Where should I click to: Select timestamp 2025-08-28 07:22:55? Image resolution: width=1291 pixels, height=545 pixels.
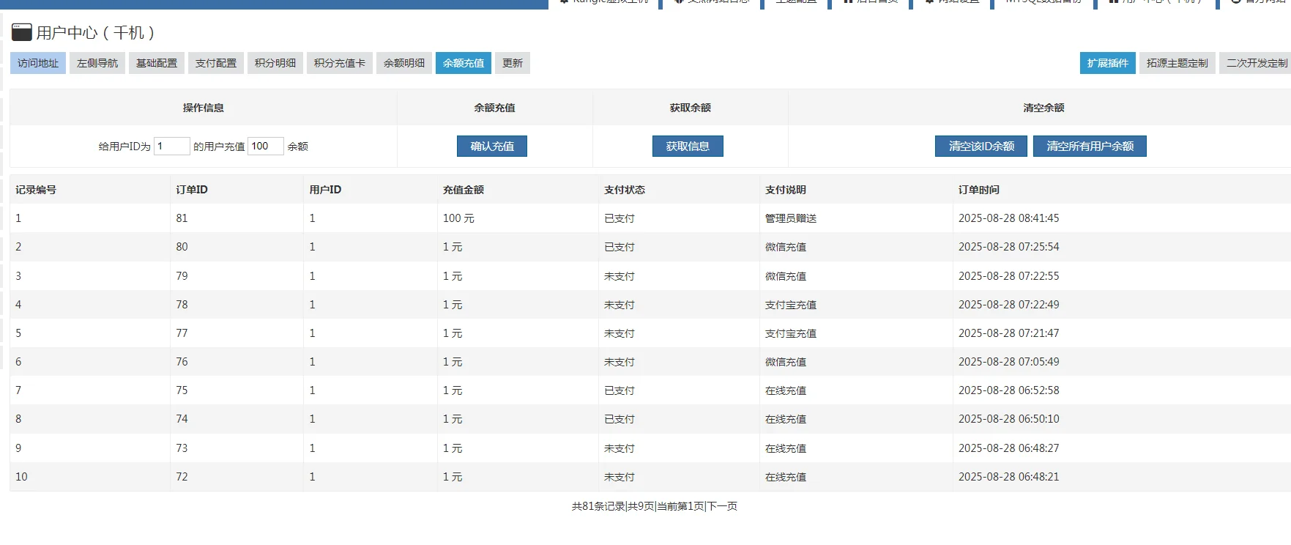point(1009,276)
